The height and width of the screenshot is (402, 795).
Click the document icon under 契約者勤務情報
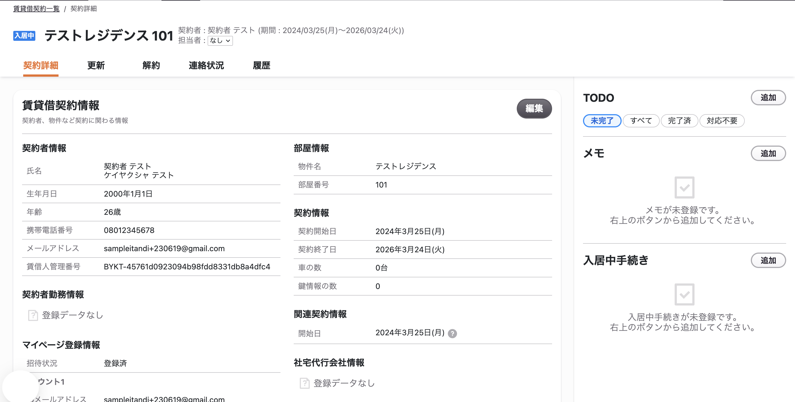(33, 315)
